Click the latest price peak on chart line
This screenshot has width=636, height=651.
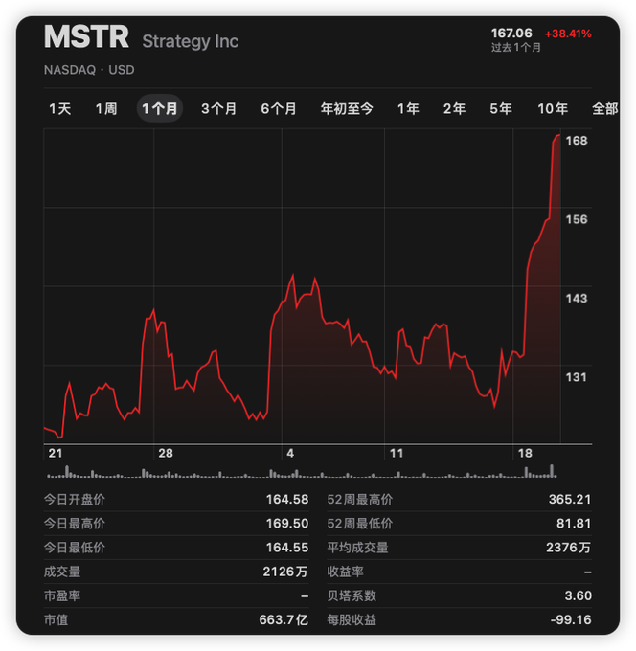pyautogui.click(x=557, y=136)
